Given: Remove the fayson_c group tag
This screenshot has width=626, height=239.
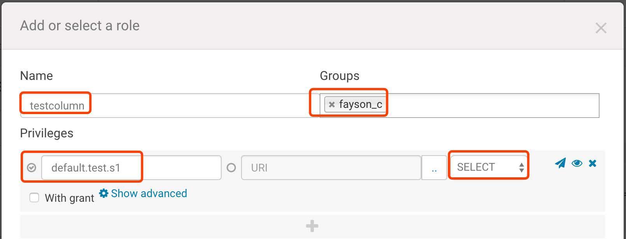Looking at the screenshot, I should (332, 104).
